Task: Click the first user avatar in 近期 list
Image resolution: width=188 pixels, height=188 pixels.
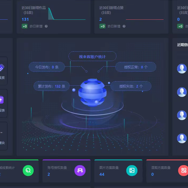Action: [182, 69]
